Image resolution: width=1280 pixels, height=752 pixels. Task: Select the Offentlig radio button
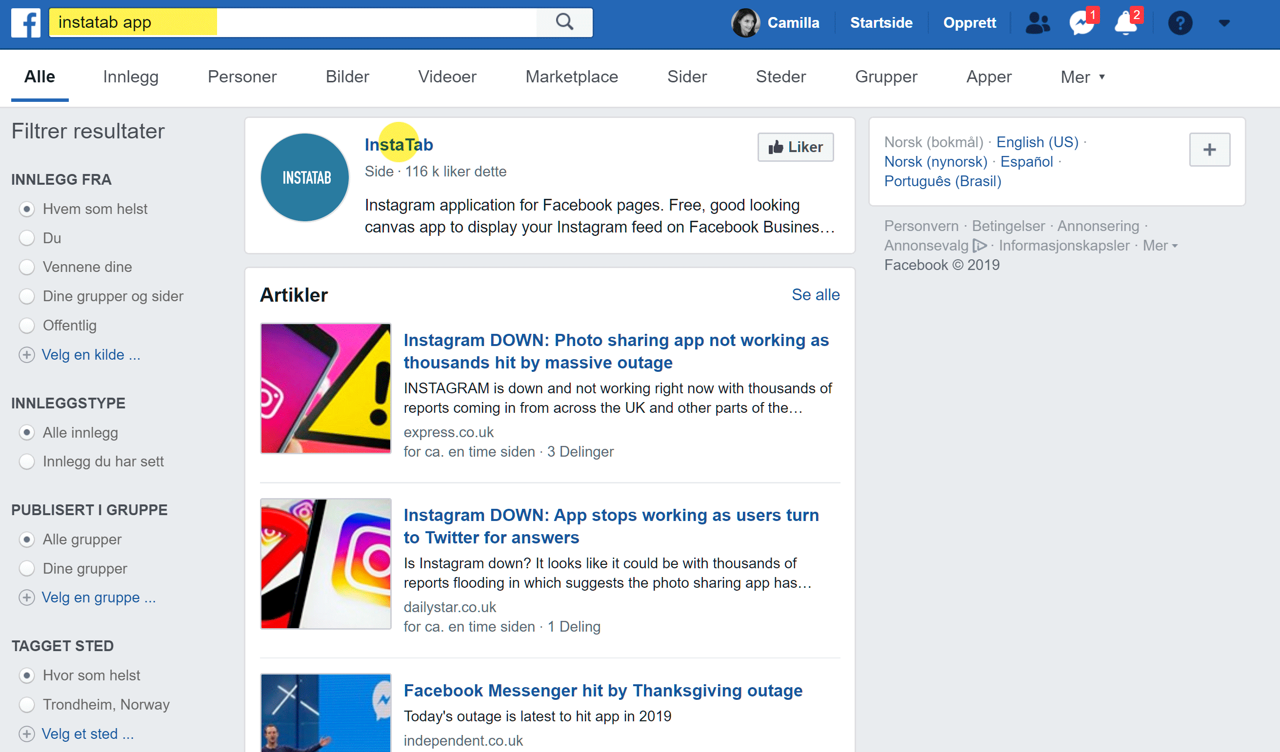click(x=26, y=325)
